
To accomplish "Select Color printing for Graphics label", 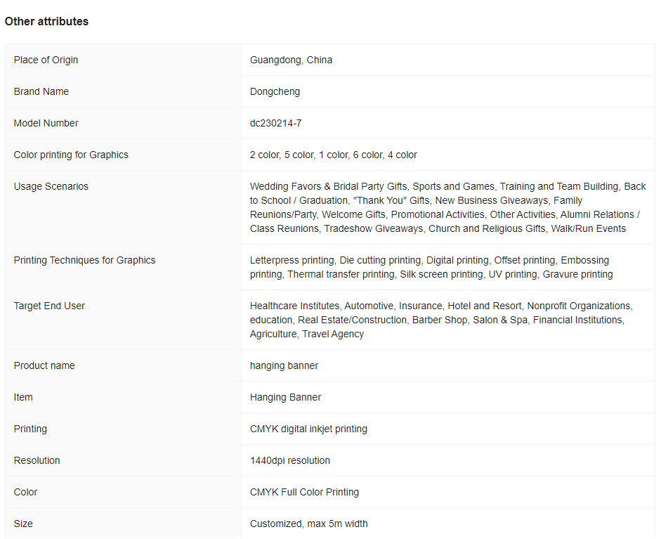I will click(x=71, y=155).
